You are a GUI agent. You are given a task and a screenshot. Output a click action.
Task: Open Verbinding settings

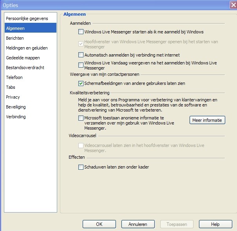[31, 117]
